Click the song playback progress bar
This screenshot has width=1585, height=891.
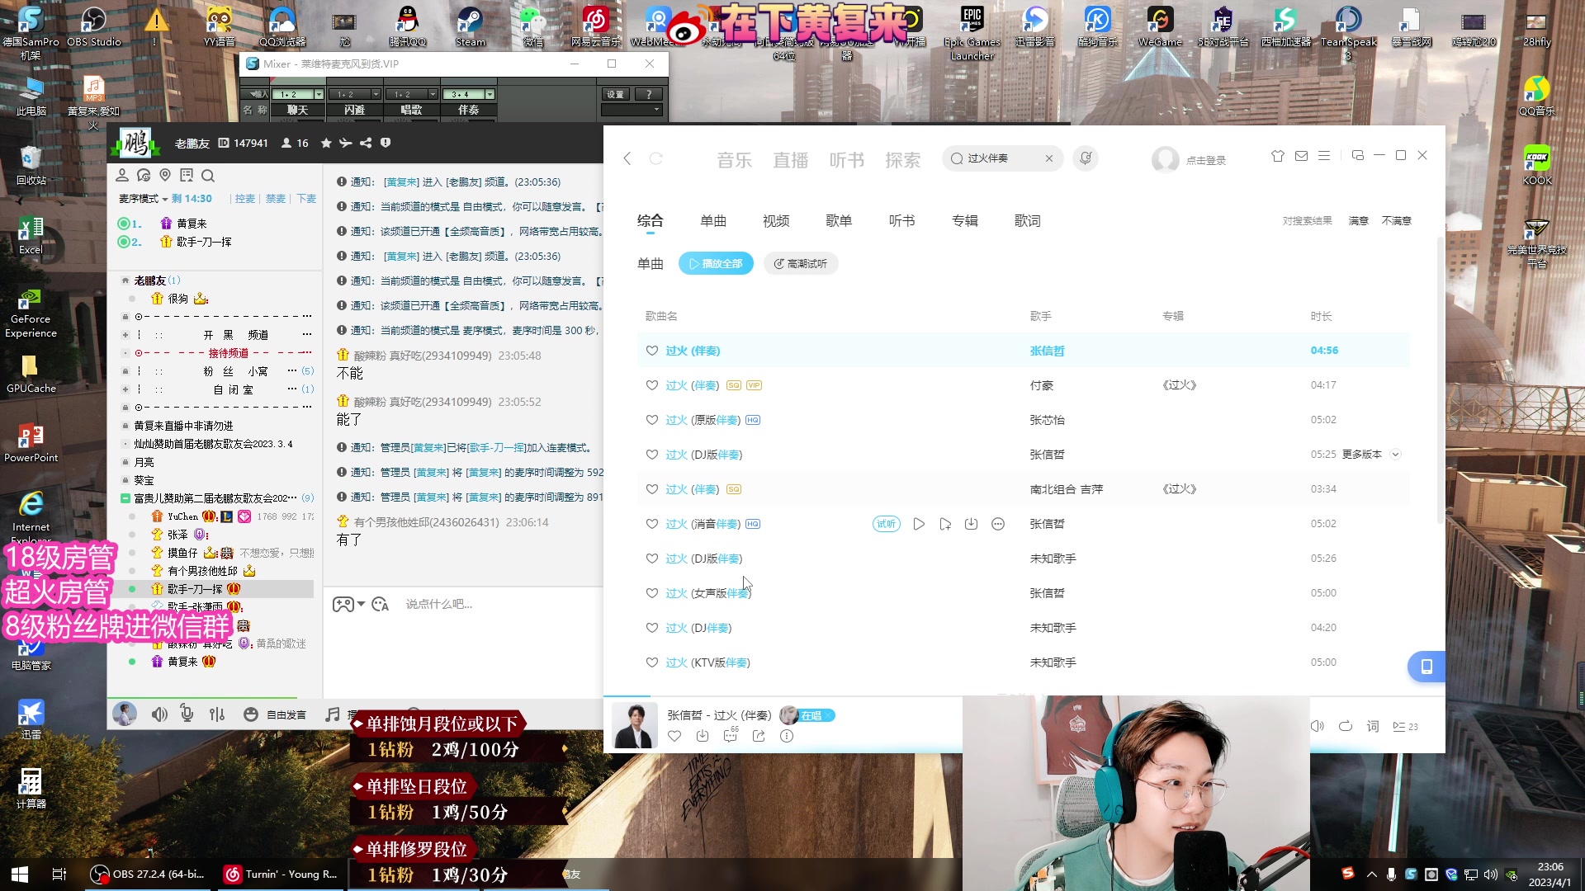click(x=1024, y=695)
